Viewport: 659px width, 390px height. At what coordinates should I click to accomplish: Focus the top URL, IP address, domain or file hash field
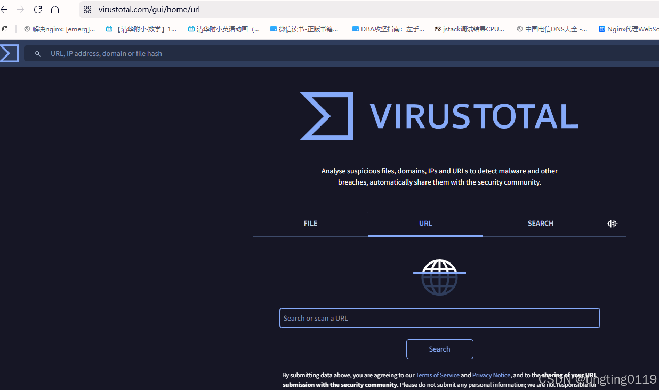pos(341,53)
